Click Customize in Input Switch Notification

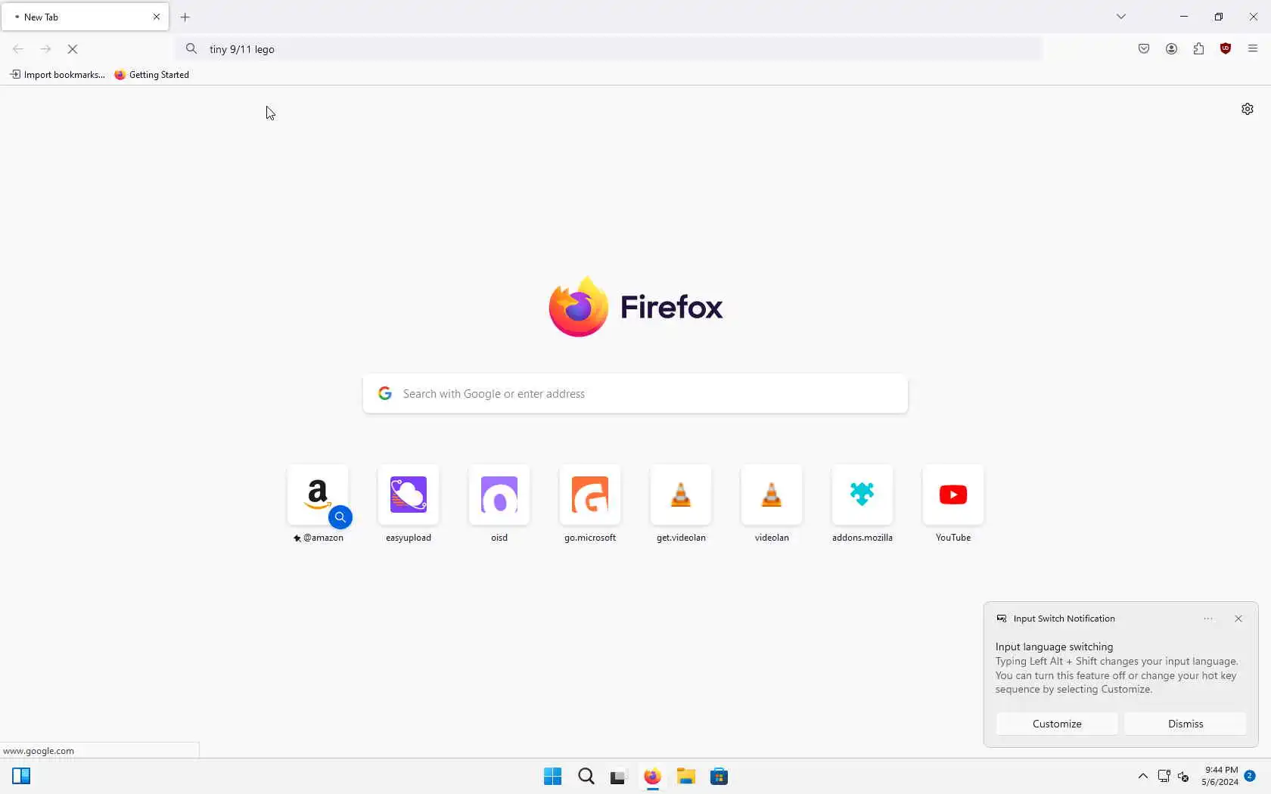(1057, 724)
